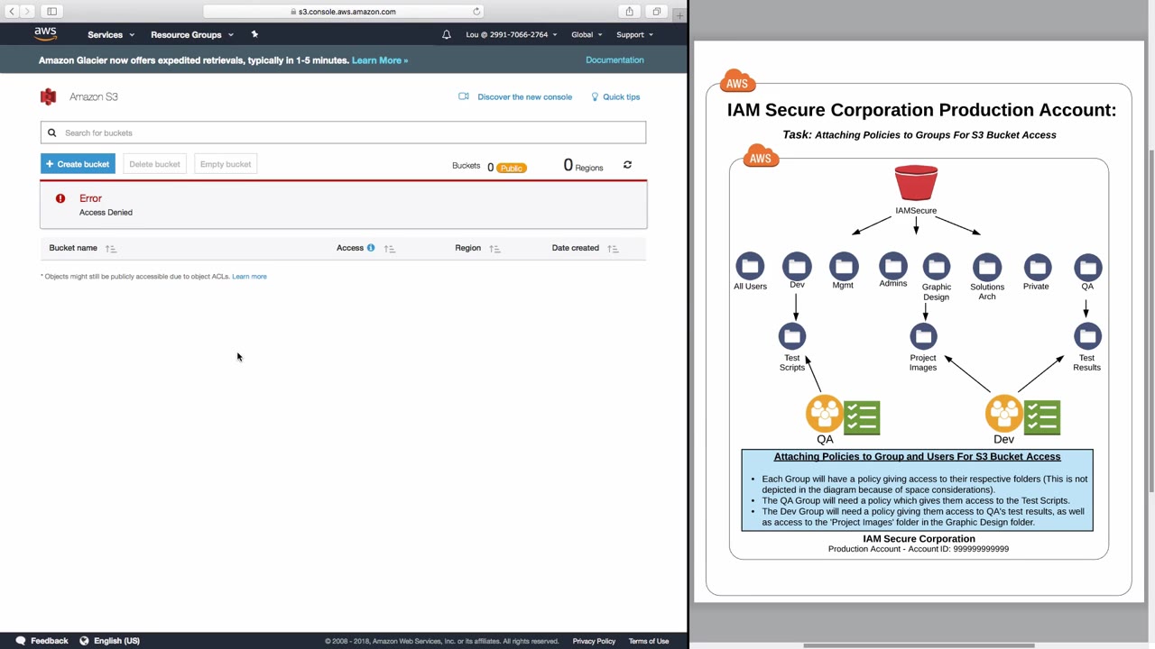The height and width of the screenshot is (649, 1155).
Task: Open the Support menu
Action: (634, 34)
